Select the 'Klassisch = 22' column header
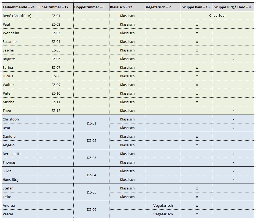The width and height of the screenshot is (256, 221). [x=127, y=7]
